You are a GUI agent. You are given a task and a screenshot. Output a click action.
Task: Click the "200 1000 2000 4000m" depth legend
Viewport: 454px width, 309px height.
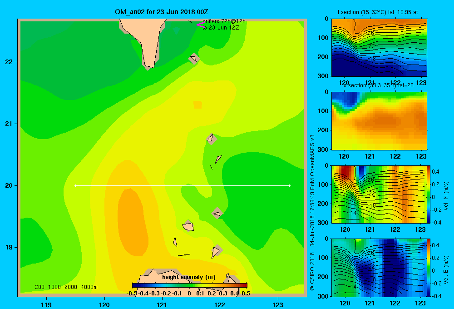point(66,287)
